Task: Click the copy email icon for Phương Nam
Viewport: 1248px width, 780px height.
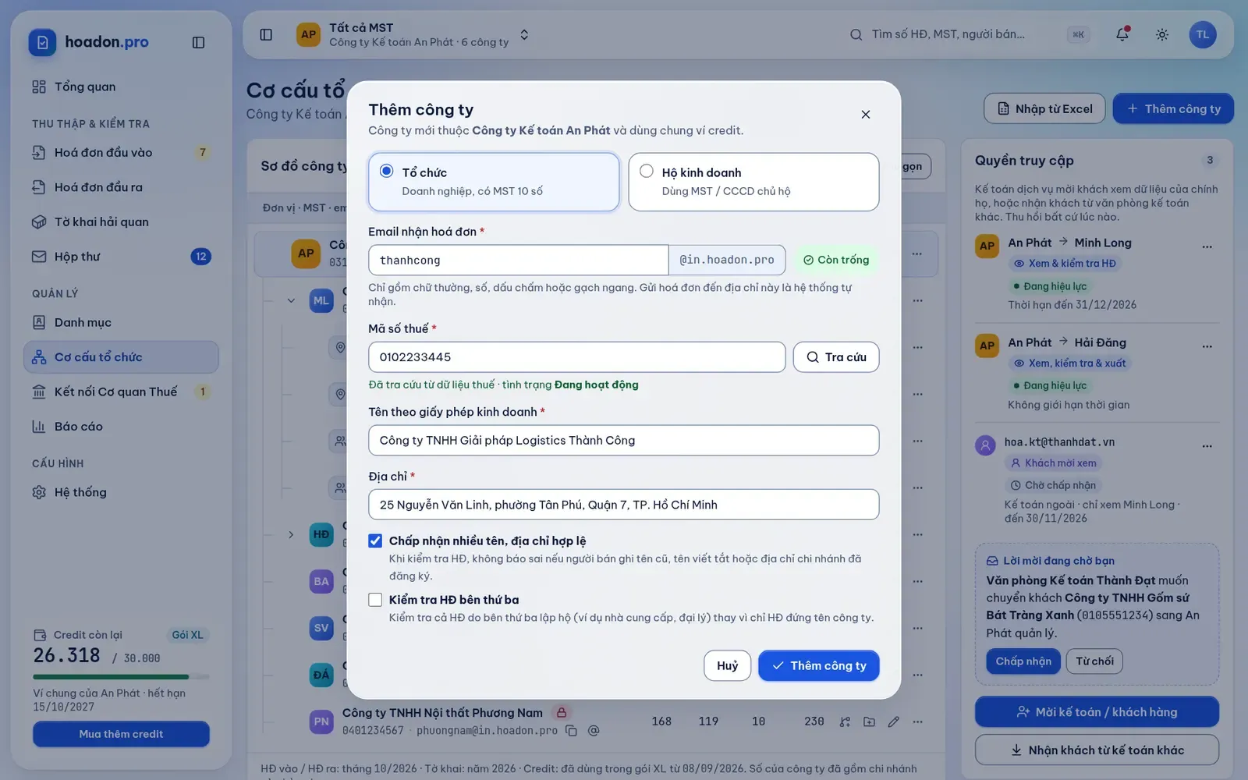Action: tap(571, 731)
